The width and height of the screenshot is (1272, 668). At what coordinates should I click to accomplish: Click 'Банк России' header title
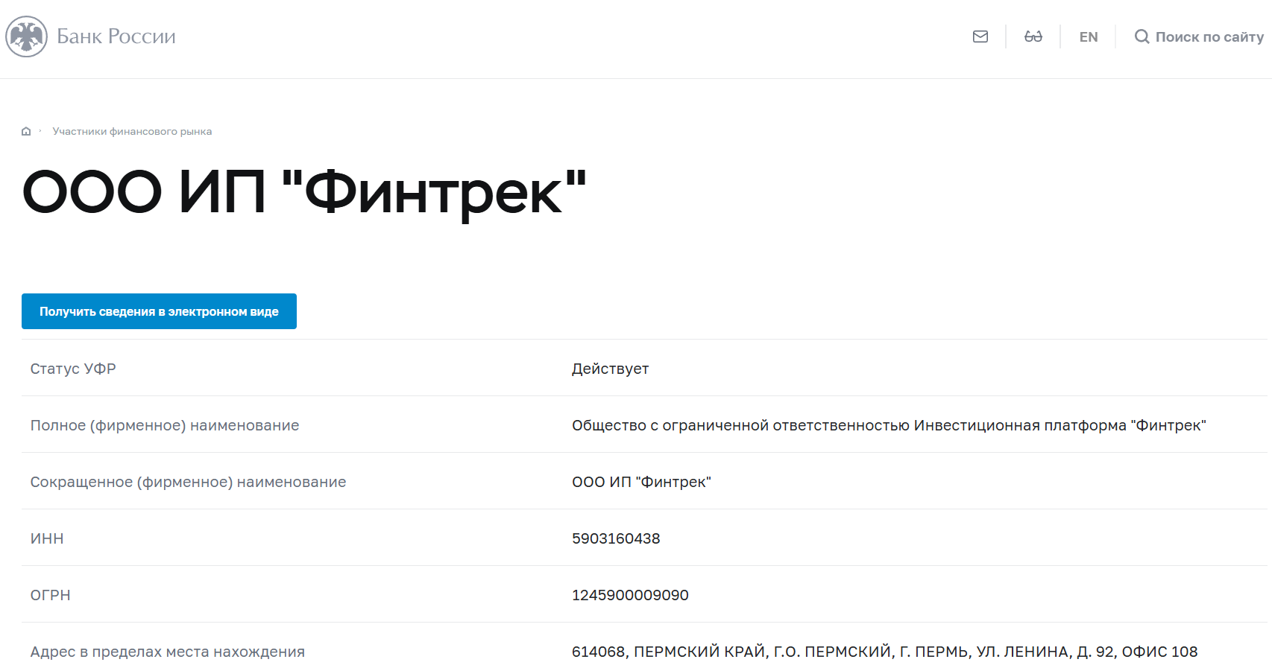coord(116,36)
